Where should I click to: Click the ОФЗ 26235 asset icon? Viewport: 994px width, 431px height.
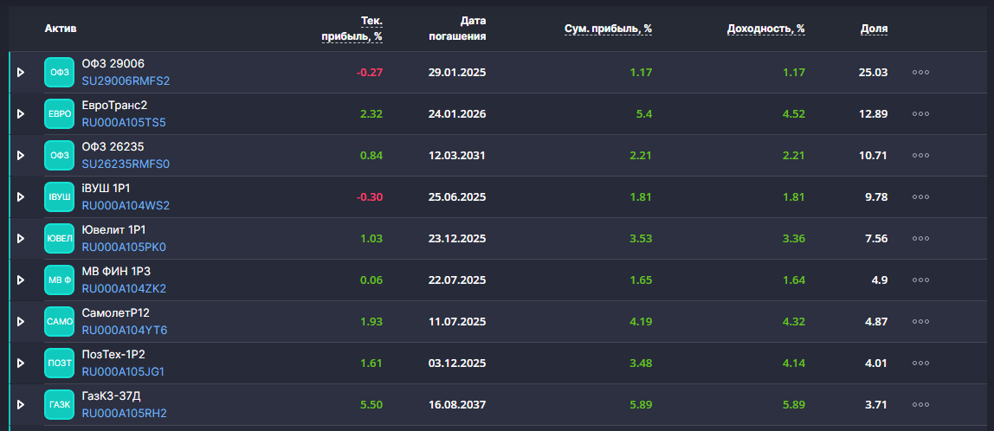(59, 155)
